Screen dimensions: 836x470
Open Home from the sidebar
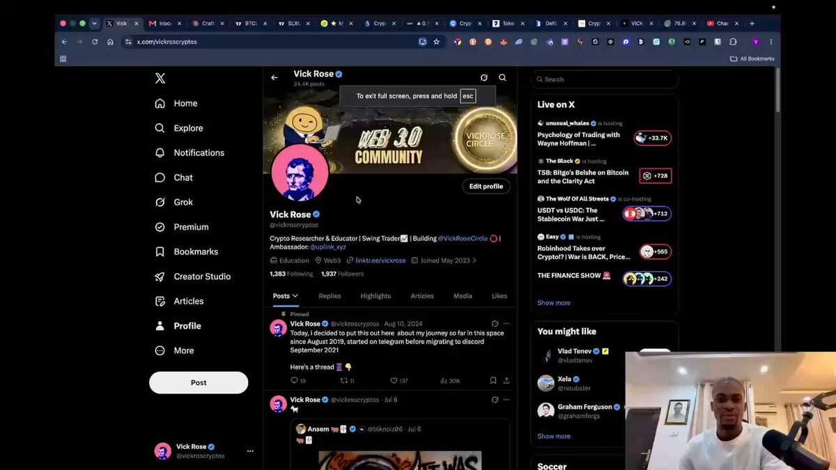[176, 103]
